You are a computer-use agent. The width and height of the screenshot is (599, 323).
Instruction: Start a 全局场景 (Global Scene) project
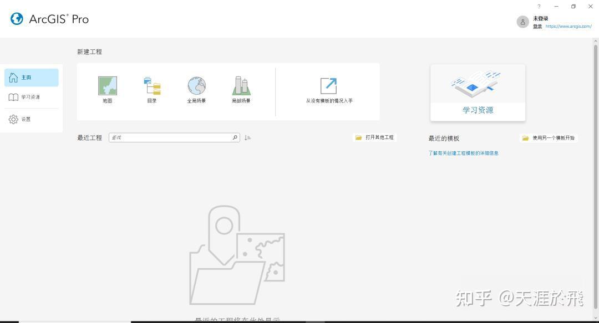[196, 88]
